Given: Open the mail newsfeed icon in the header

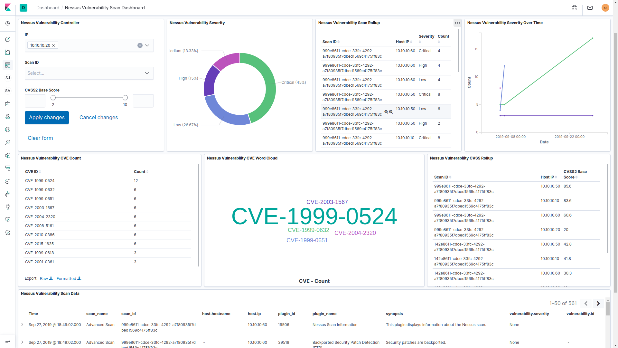Looking at the screenshot, I should click(590, 8).
